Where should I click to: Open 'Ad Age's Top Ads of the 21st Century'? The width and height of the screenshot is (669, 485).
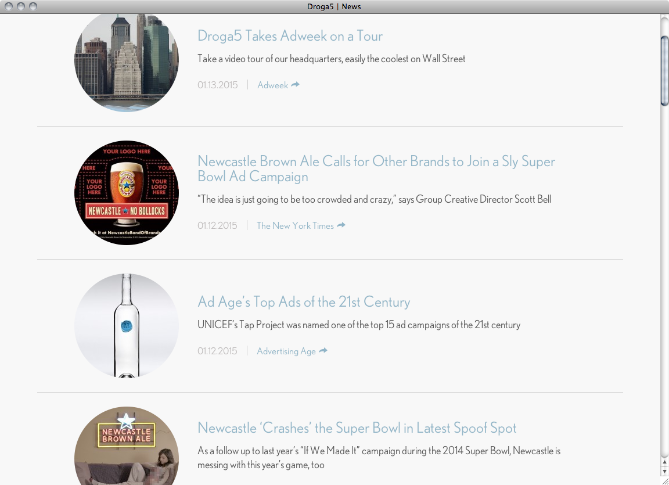[304, 302]
